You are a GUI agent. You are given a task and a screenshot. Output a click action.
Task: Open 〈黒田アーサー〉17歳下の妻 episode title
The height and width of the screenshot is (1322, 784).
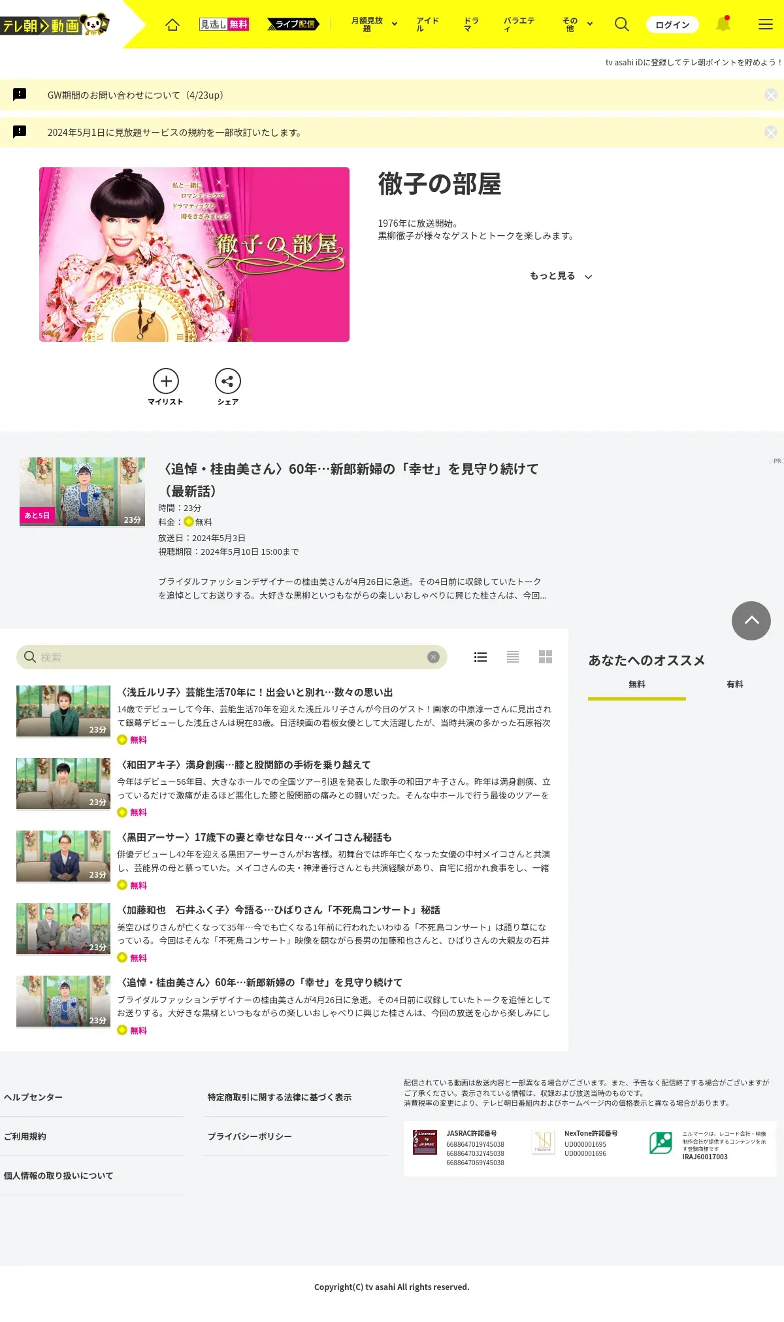click(254, 837)
